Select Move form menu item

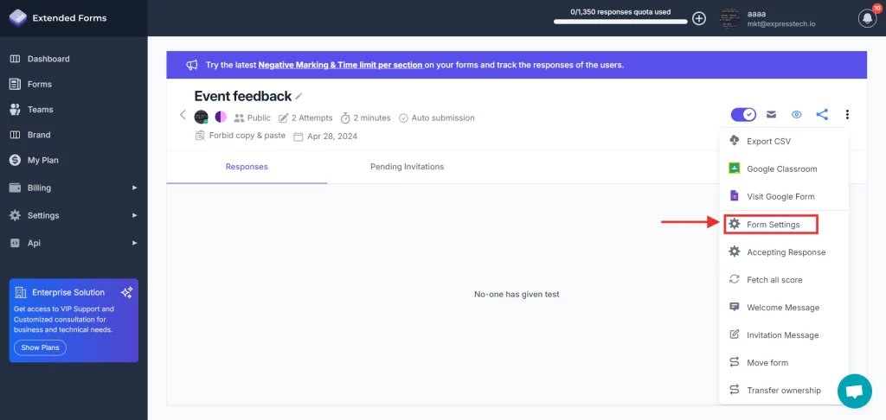coord(784,362)
